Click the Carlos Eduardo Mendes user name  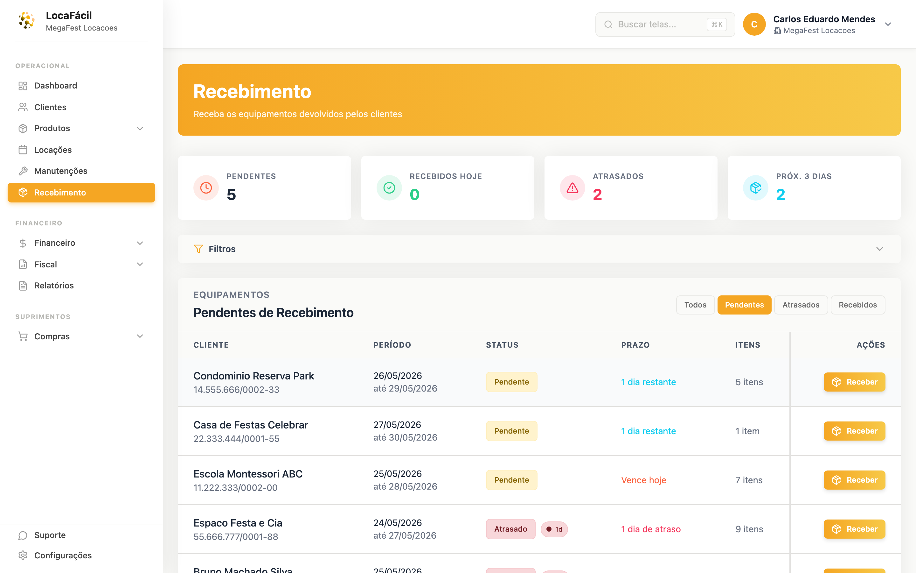(824, 19)
